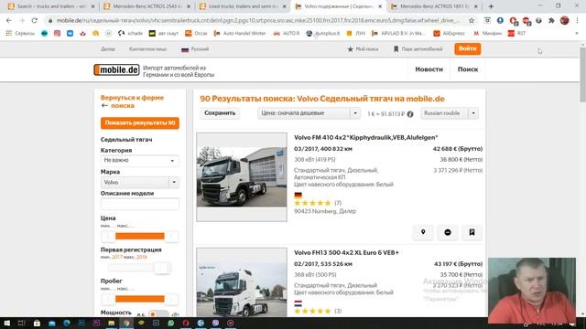Viewport: 586px width, 329px height.
Task: Open Парк автомобилей link
Action: [x=418, y=49]
